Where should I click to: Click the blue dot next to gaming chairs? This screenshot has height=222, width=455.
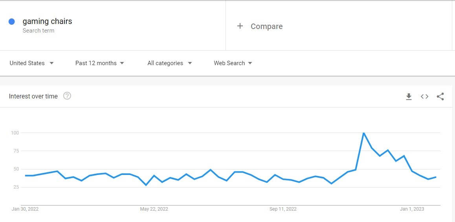tap(12, 22)
